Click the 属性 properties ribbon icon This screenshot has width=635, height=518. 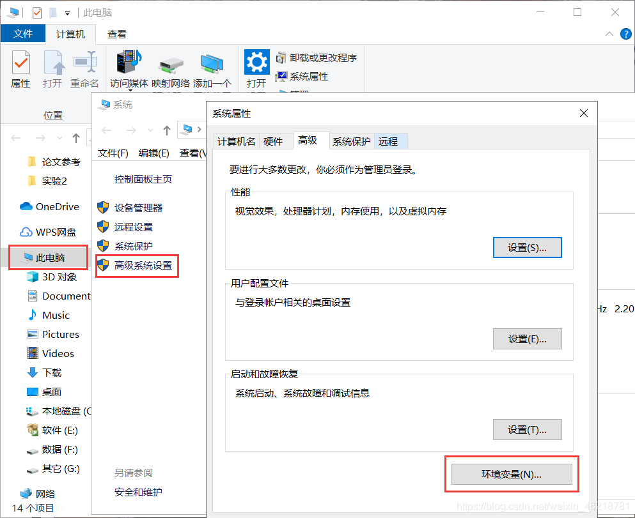(x=20, y=69)
